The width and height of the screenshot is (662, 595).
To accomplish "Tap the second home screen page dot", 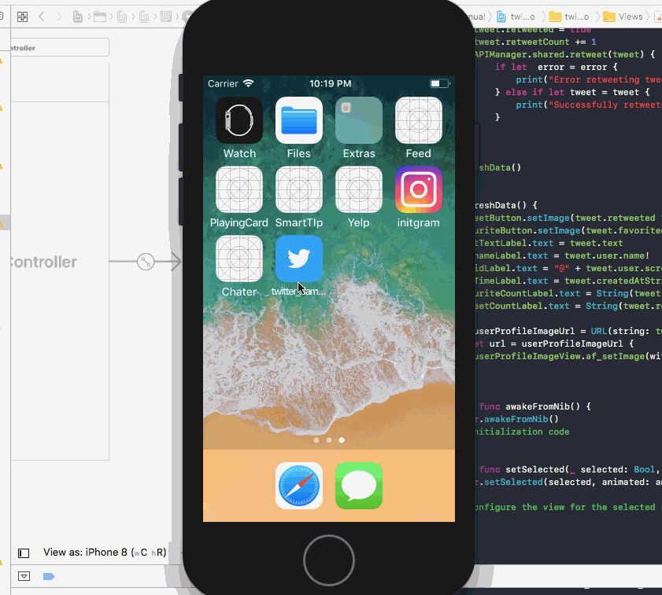I will click(329, 440).
